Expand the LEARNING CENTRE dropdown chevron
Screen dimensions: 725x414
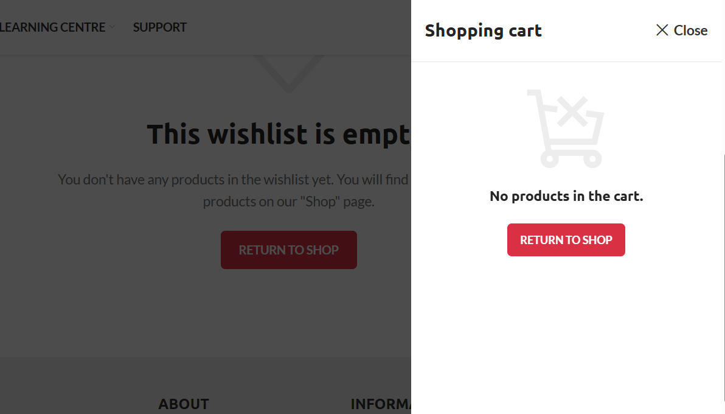(x=112, y=27)
